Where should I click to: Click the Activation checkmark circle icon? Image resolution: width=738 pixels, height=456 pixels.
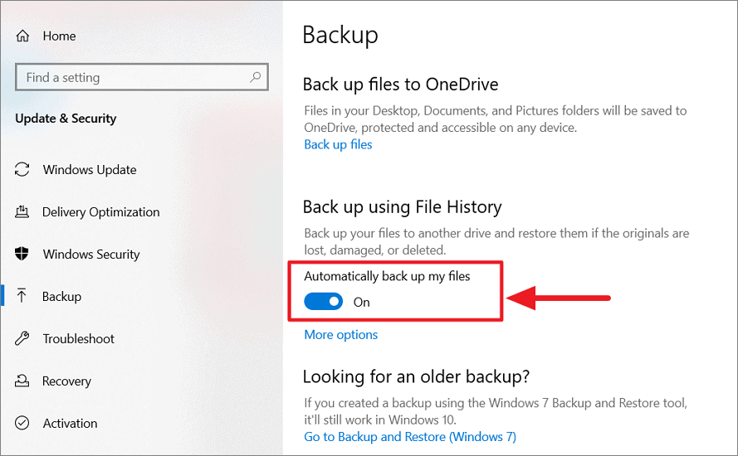click(22, 423)
